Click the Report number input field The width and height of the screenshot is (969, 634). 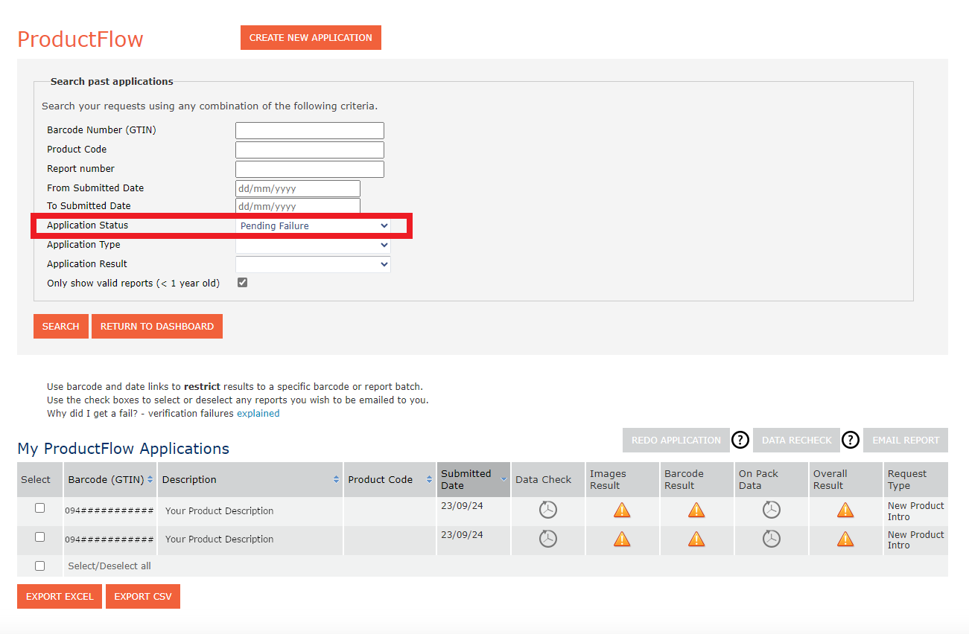click(310, 169)
